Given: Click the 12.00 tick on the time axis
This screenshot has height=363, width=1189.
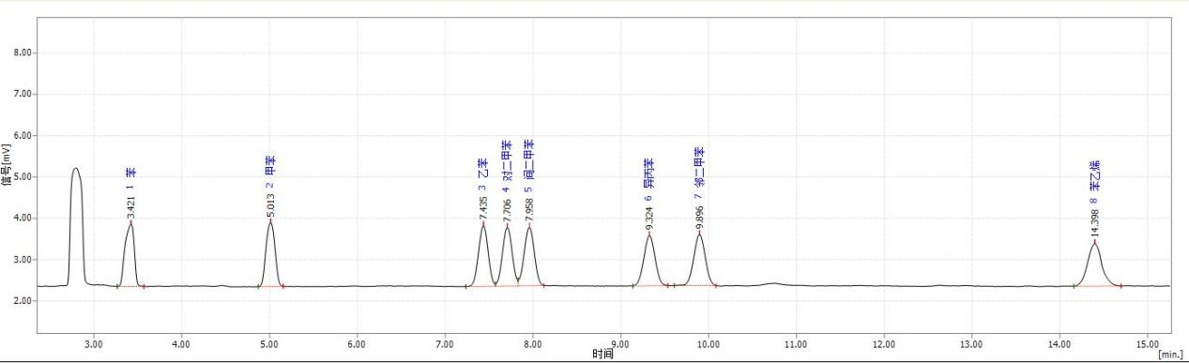Looking at the screenshot, I should pos(883,344).
